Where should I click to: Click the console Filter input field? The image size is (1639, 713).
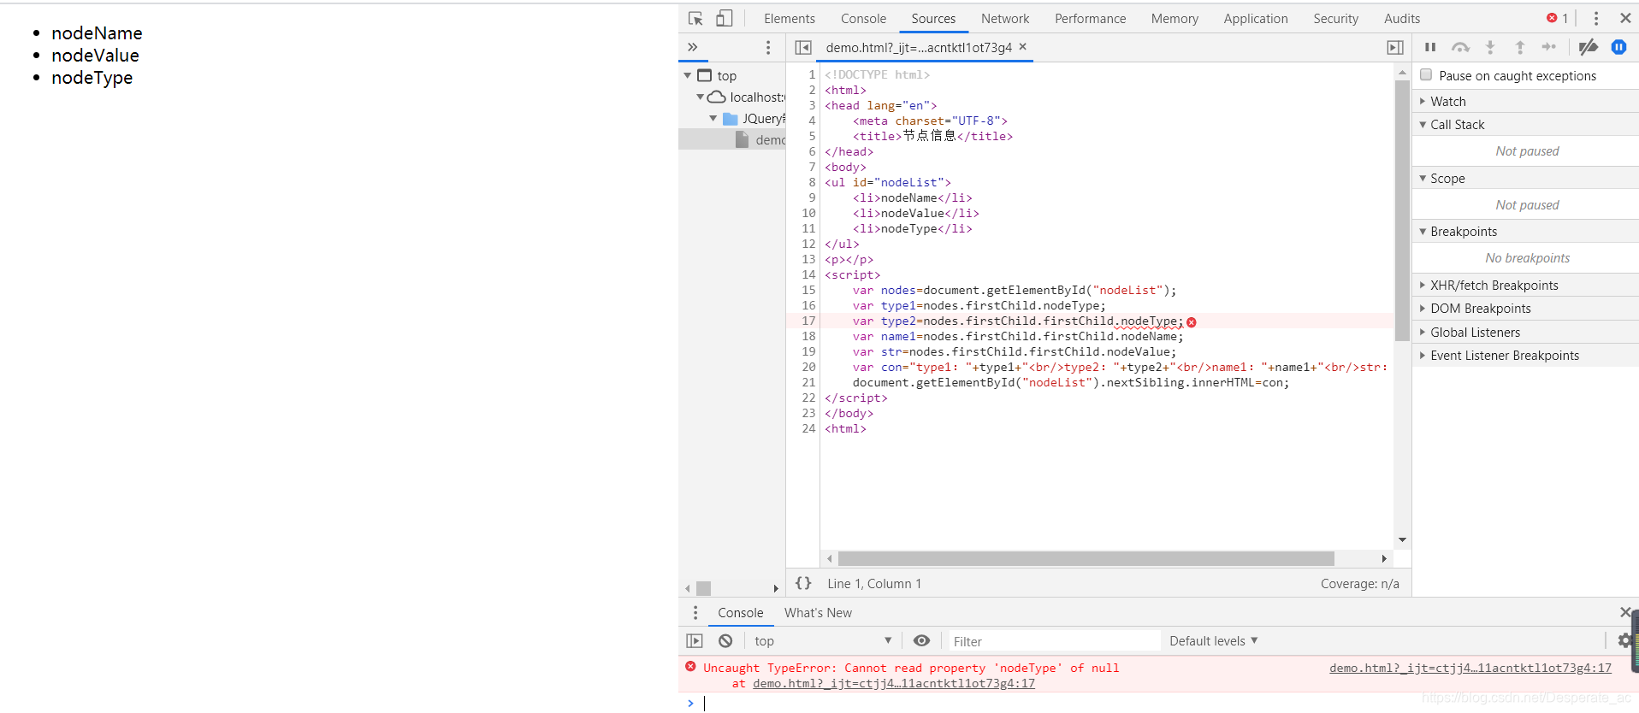[1053, 641]
